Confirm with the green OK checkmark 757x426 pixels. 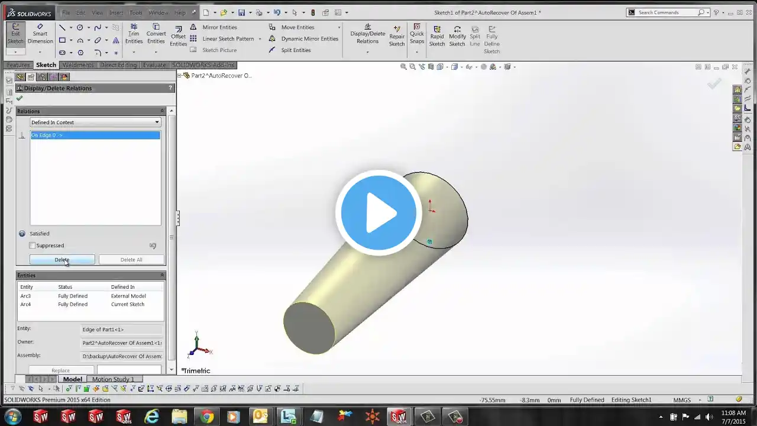20,98
